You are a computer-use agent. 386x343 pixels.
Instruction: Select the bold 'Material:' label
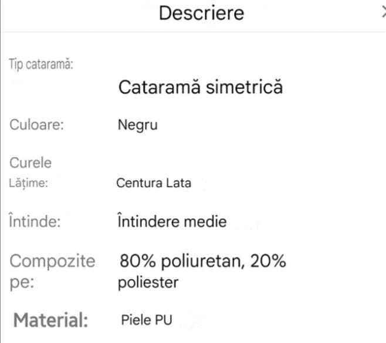point(50,320)
